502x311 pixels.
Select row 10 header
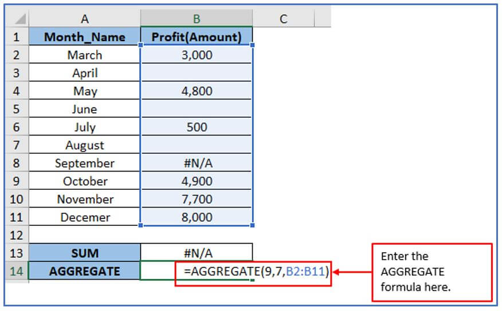[17, 199]
